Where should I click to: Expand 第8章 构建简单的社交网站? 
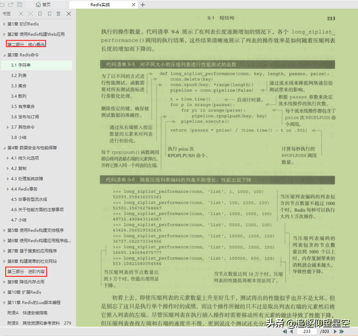tap(4, 261)
